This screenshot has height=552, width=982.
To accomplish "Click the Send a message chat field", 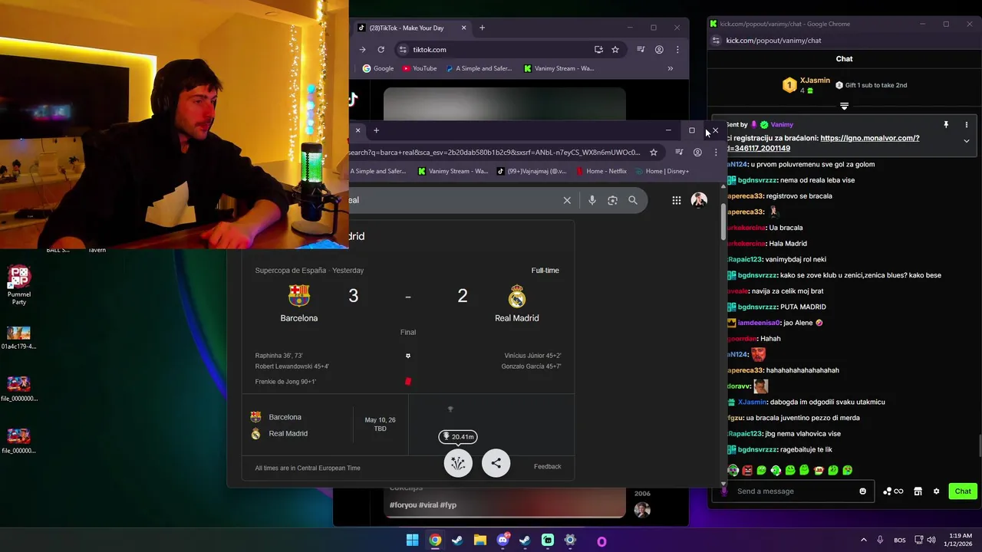I will 794,491.
